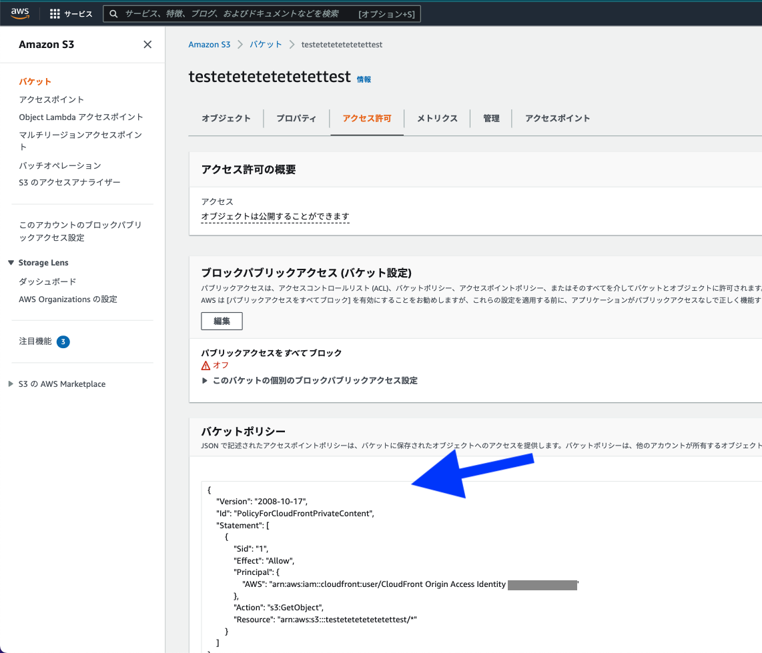Open the 管理 tab
The image size is (762, 653).
point(491,118)
